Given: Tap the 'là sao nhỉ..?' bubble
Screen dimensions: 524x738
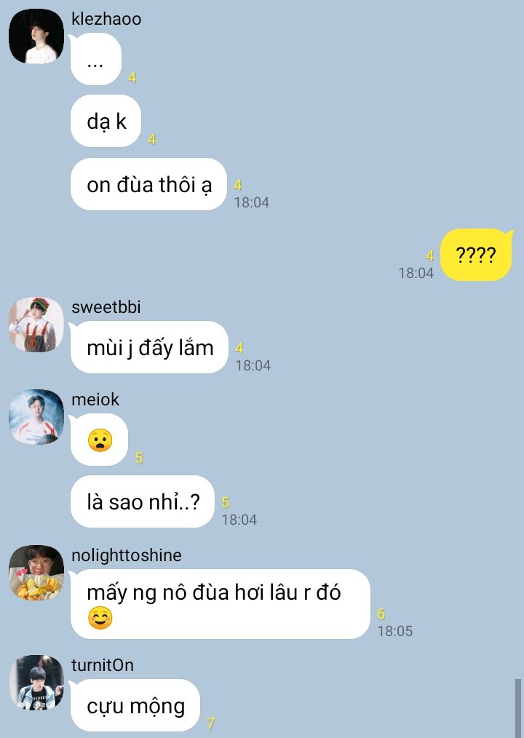Looking at the screenshot, I should click(143, 501).
